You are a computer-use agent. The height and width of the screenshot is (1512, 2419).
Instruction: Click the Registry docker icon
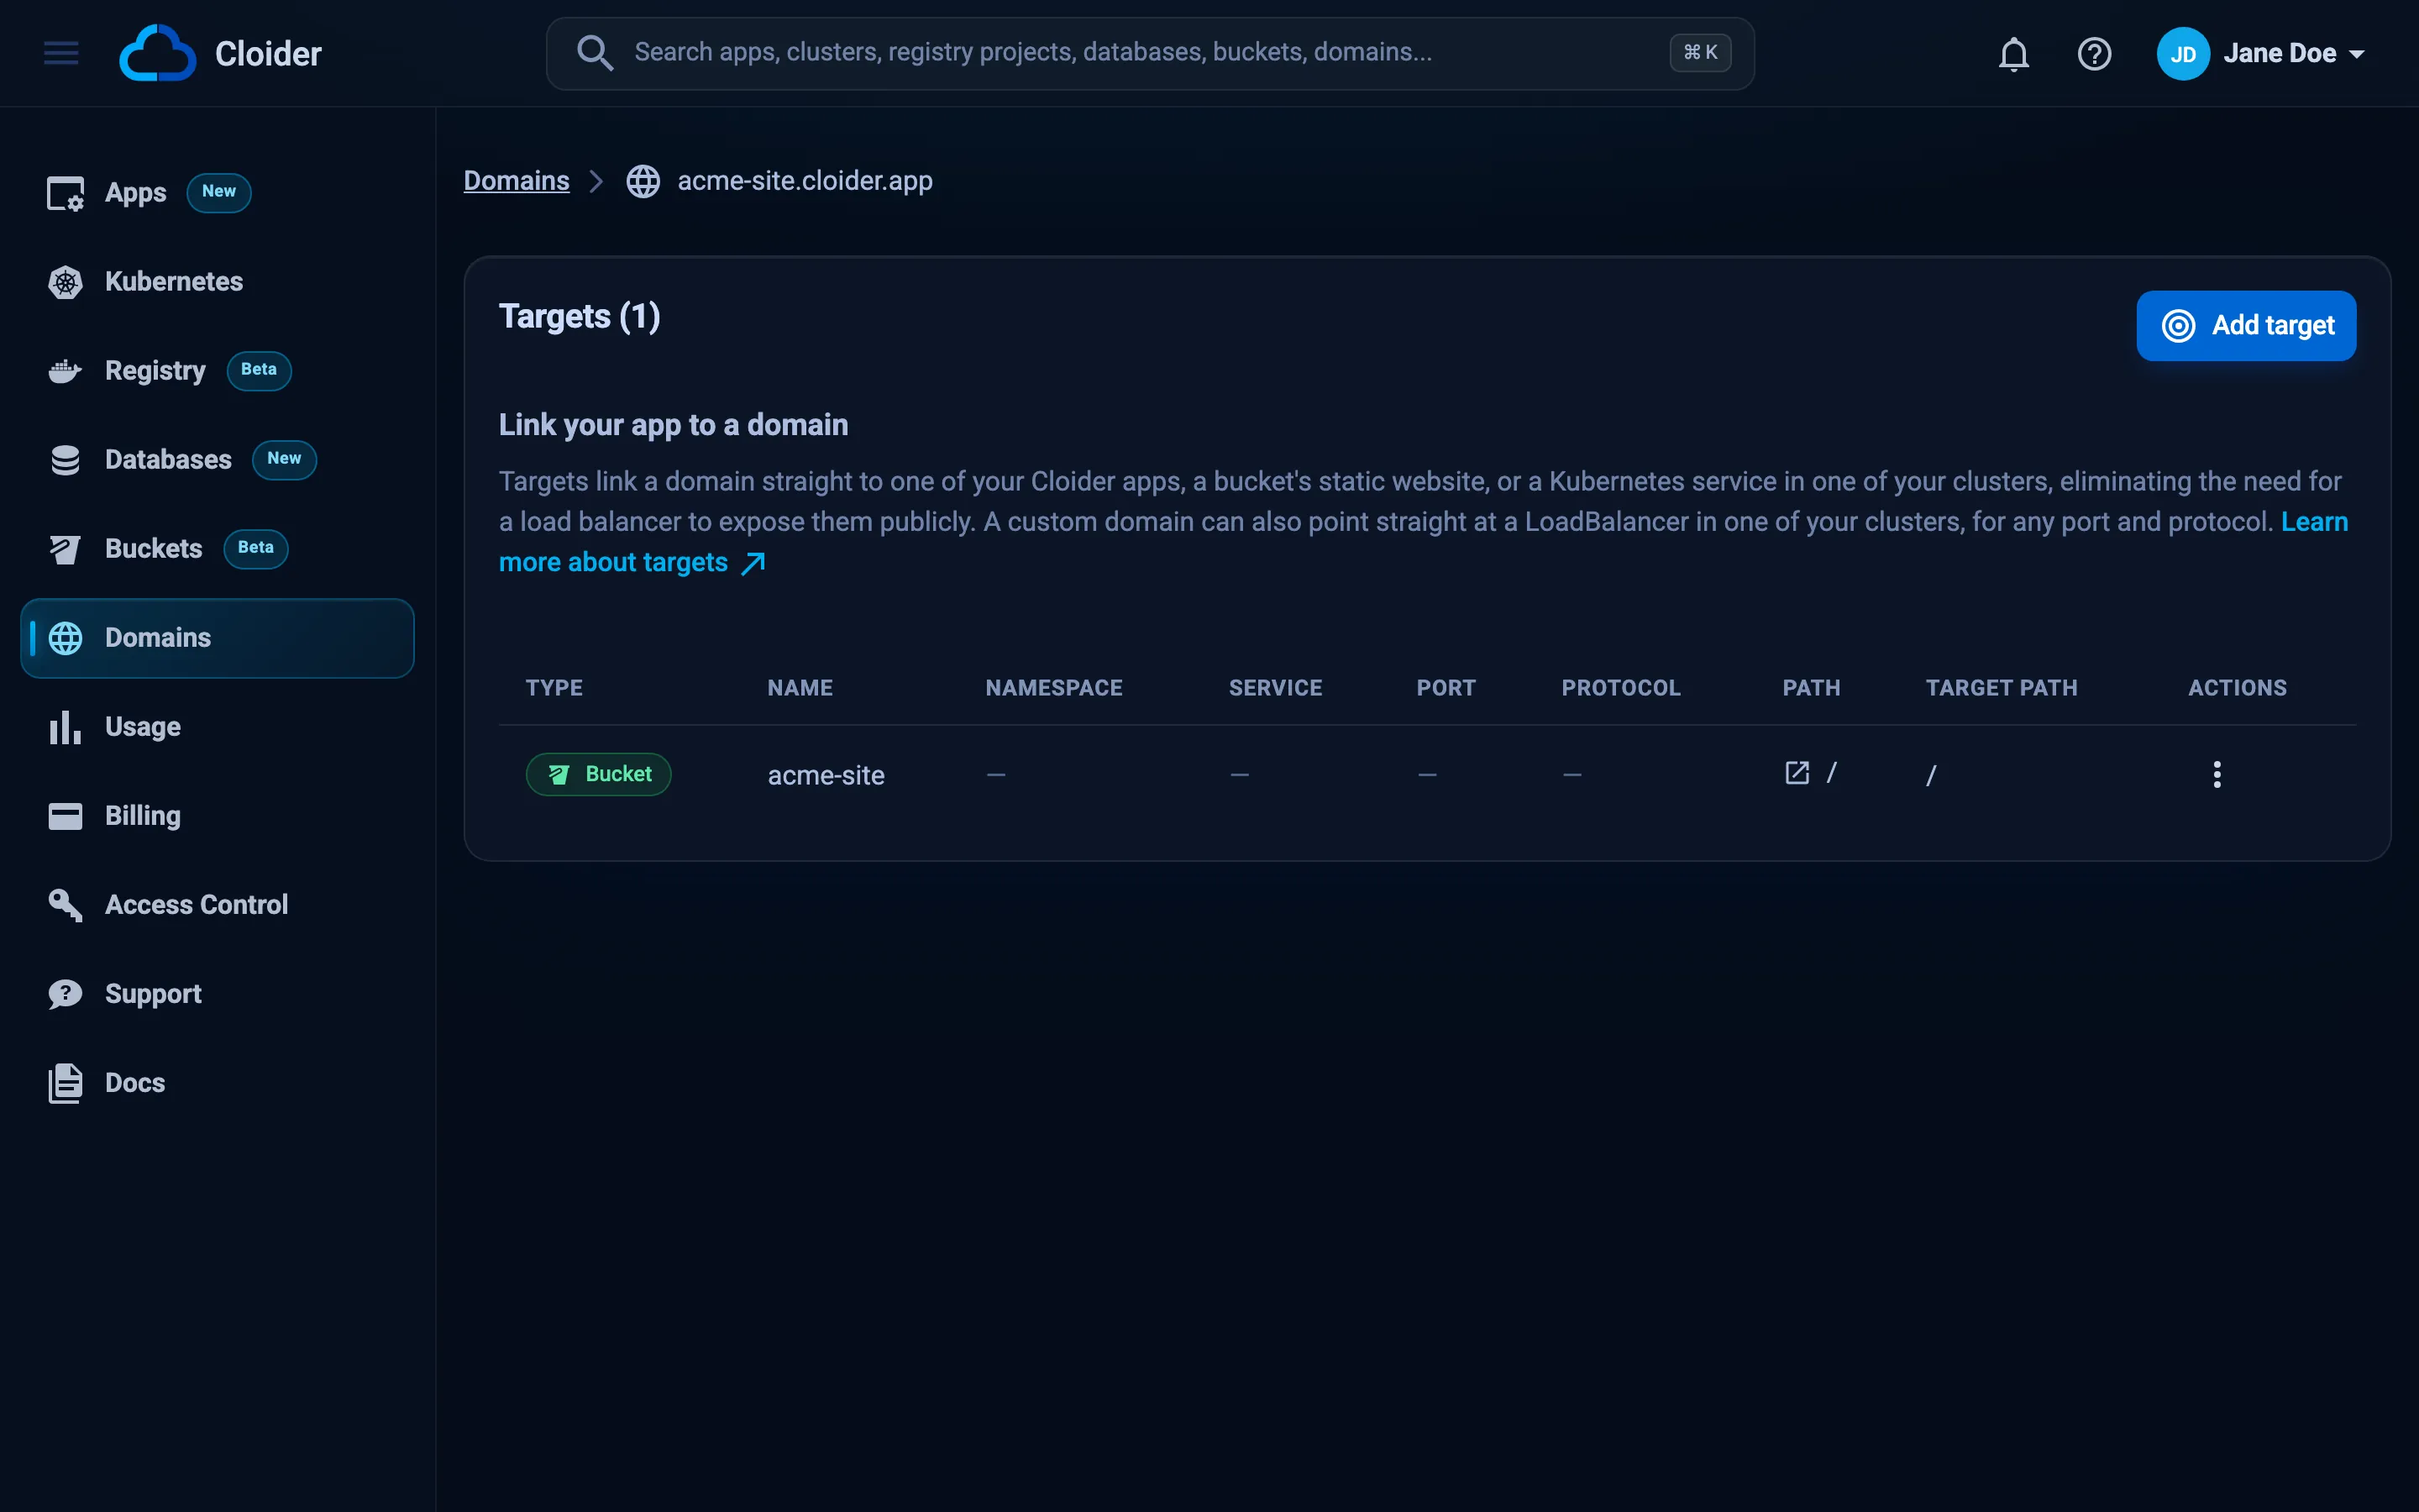[66, 371]
